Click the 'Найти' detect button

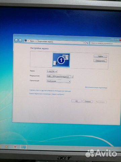[100, 56]
